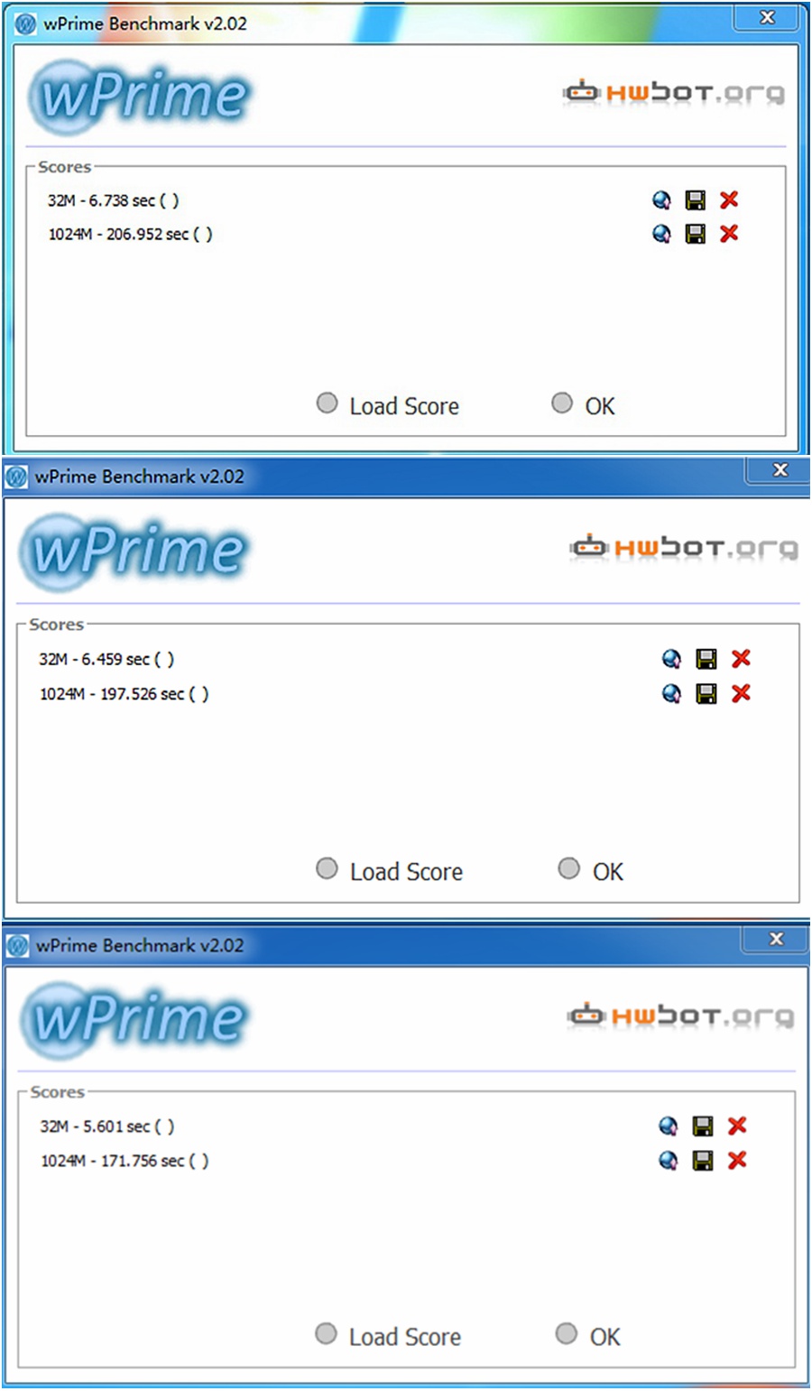
Task: Submit the 6.459 sec score via globe icon
Action: (671, 659)
